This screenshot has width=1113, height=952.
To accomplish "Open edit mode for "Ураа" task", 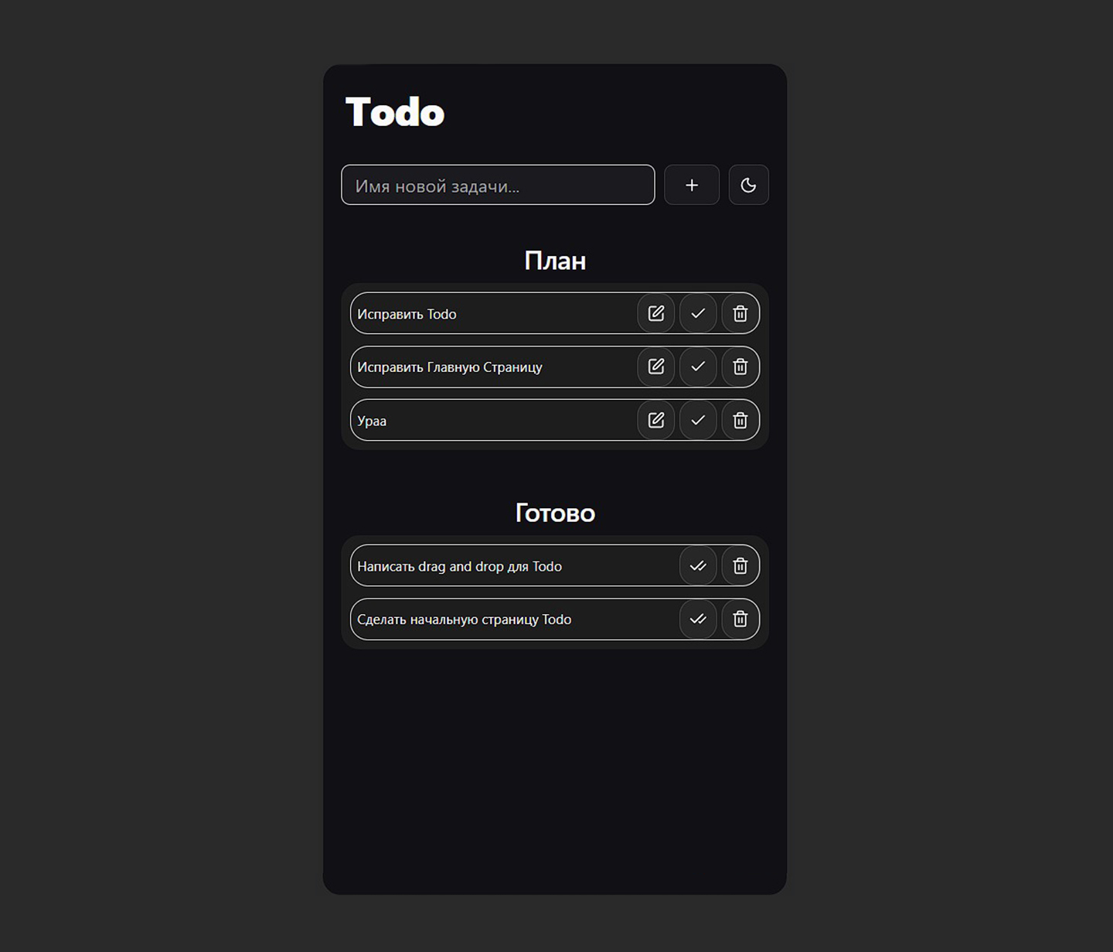I will tap(656, 420).
